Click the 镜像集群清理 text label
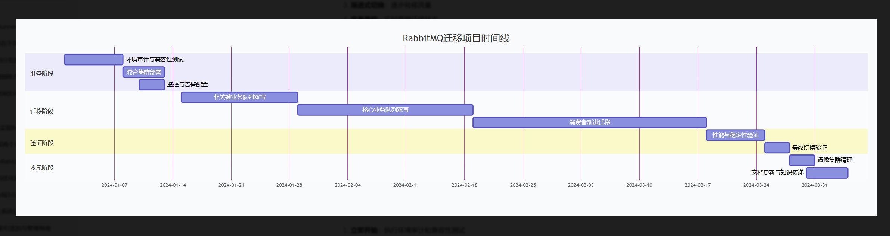Image resolution: width=890 pixels, height=236 pixels. [835, 160]
